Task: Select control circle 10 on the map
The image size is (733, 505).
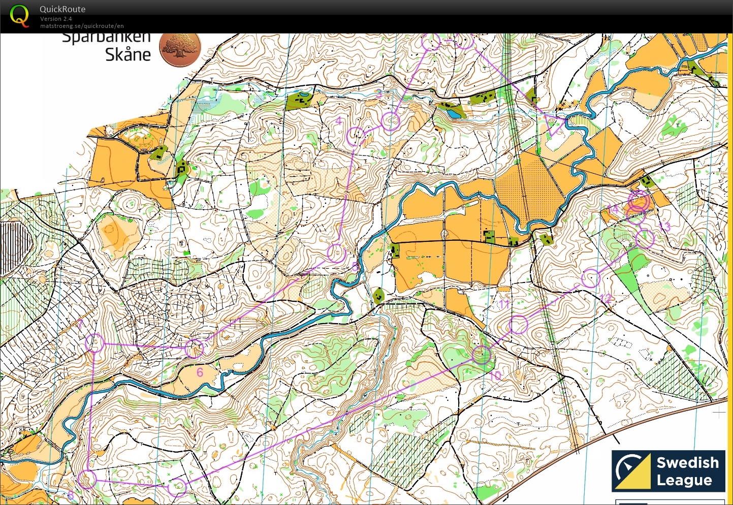Action: [x=482, y=355]
